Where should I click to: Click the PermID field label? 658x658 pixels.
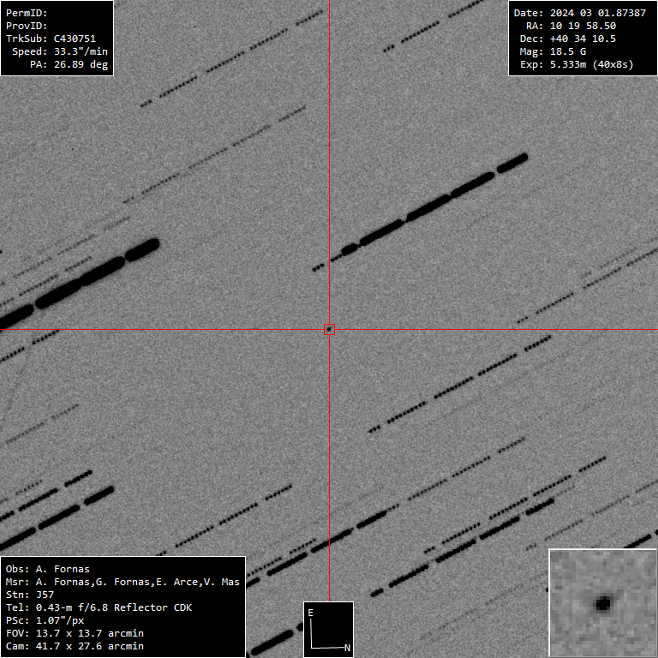pyautogui.click(x=27, y=13)
